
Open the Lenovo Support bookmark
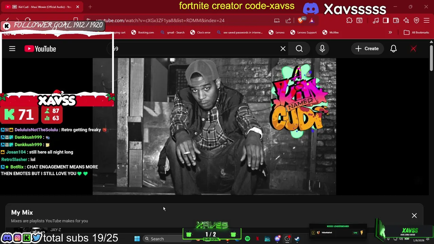tap(303, 33)
